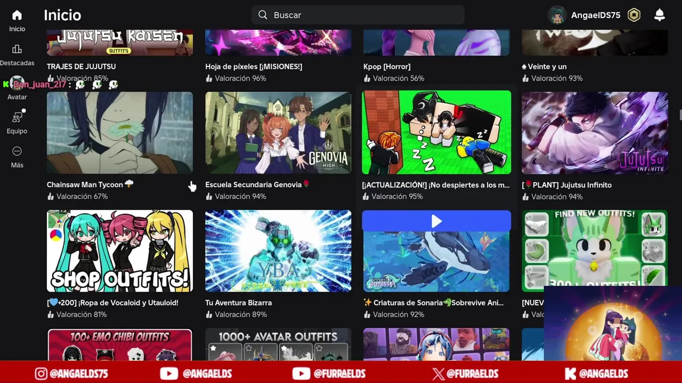Open the notifications bell
Screen dimensions: 682x383
tap(660, 15)
